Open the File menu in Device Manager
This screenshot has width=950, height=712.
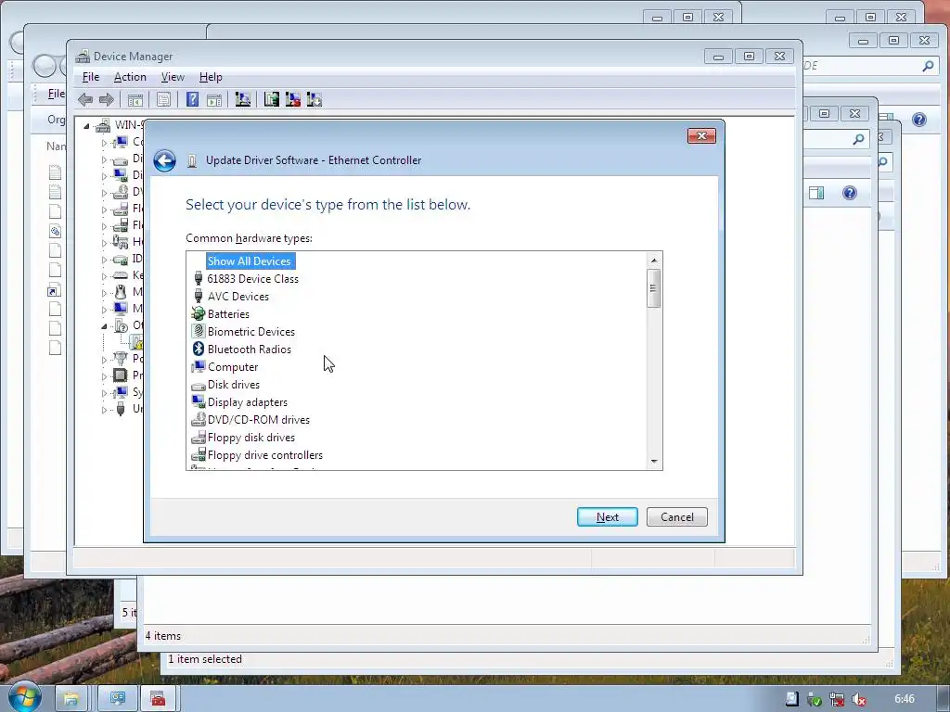[x=91, y=77]
